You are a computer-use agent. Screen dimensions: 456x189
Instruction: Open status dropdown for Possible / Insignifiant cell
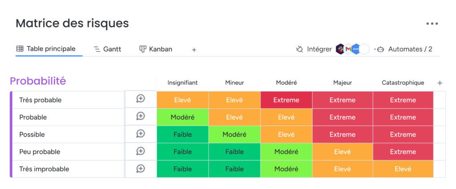(x=183, y=134)
